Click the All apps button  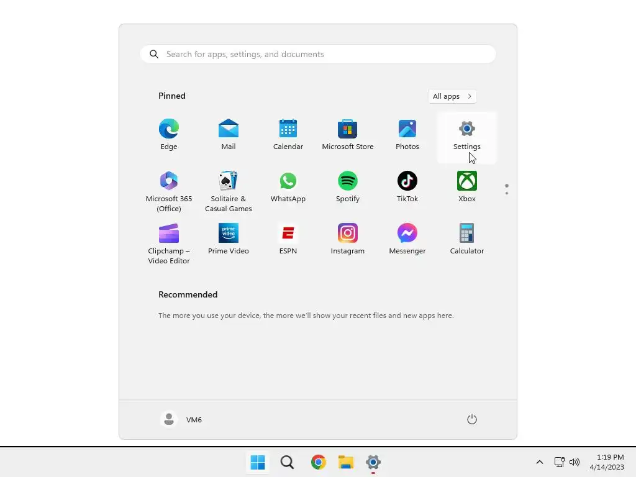tap(452, 96)
